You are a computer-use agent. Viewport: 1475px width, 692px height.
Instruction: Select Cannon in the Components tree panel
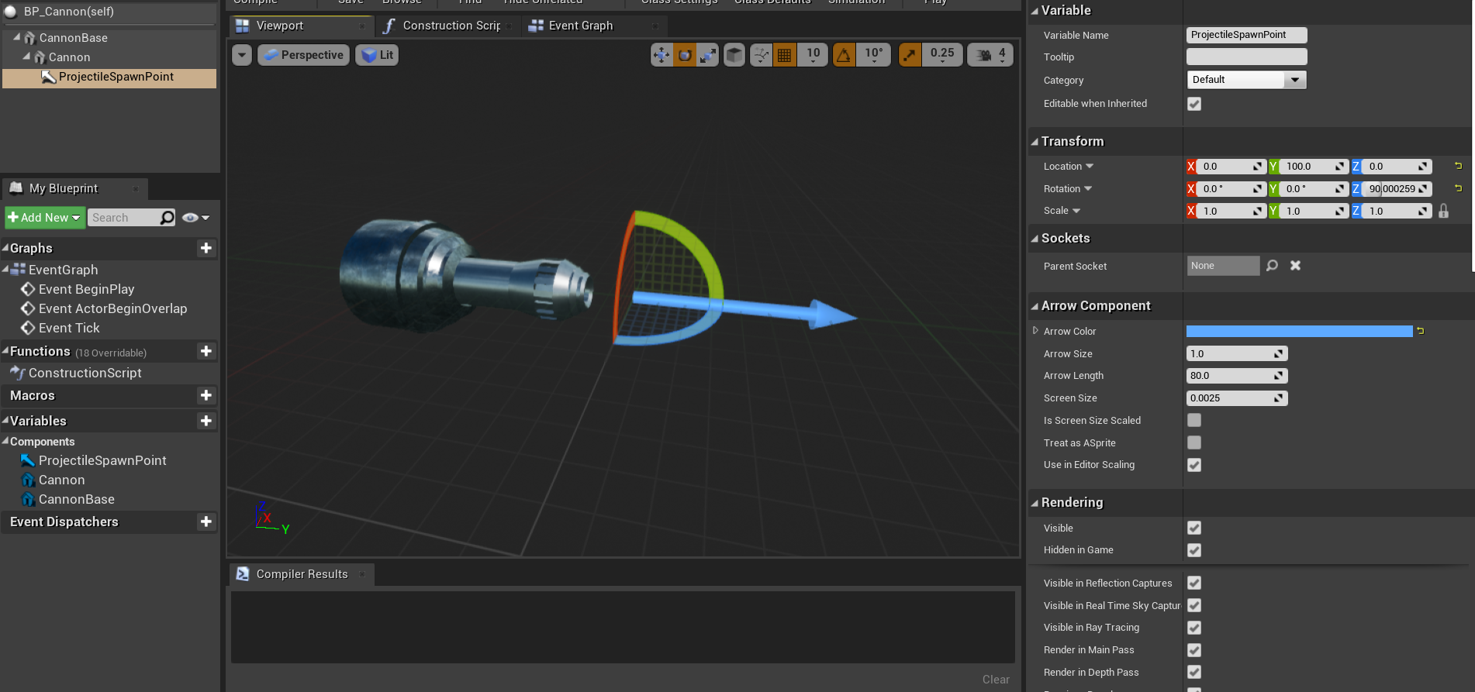(68, 57)
